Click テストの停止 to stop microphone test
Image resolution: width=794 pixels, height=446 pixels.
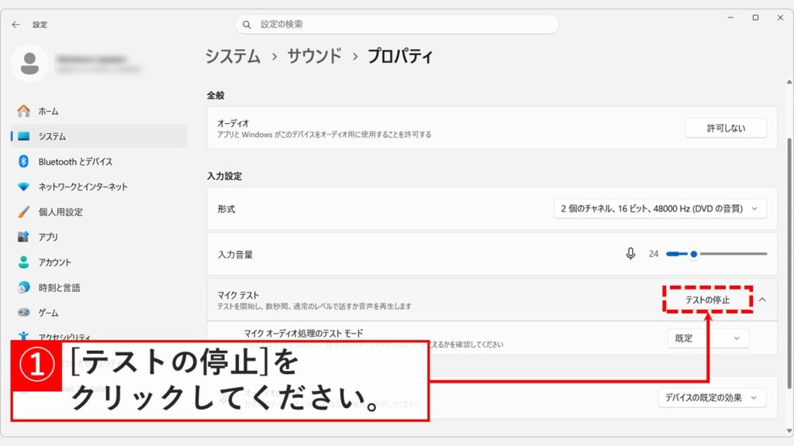click(x=709, y=300)
